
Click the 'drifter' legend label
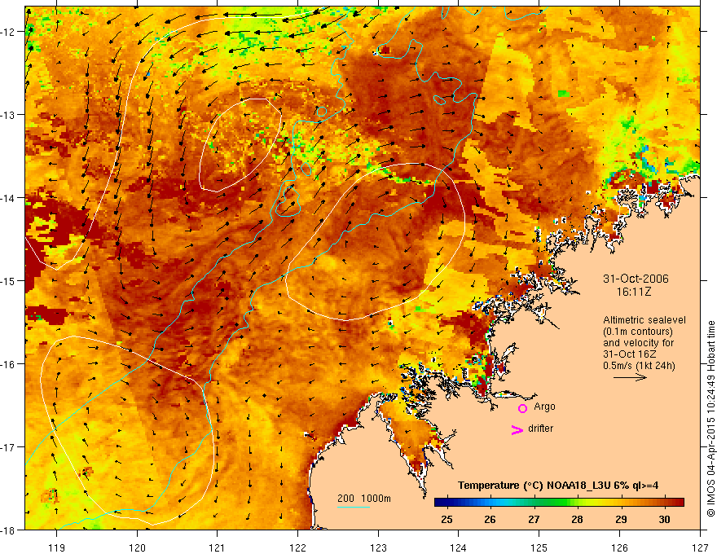(x=540, y=429)
